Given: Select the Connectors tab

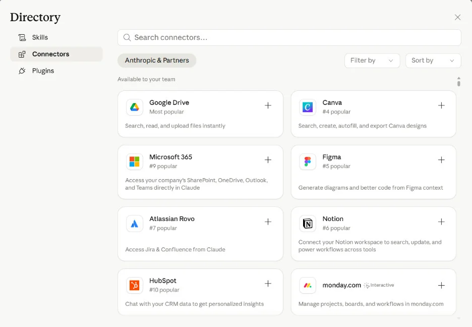Looking at the screenshot, I should tap(56, 54).
